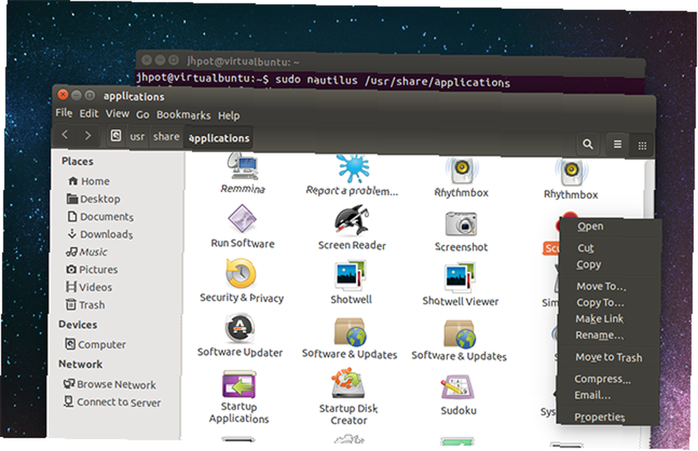The image size is (698, 451).
Task: Choose Move to Trash in context menu
Action: 608,357
